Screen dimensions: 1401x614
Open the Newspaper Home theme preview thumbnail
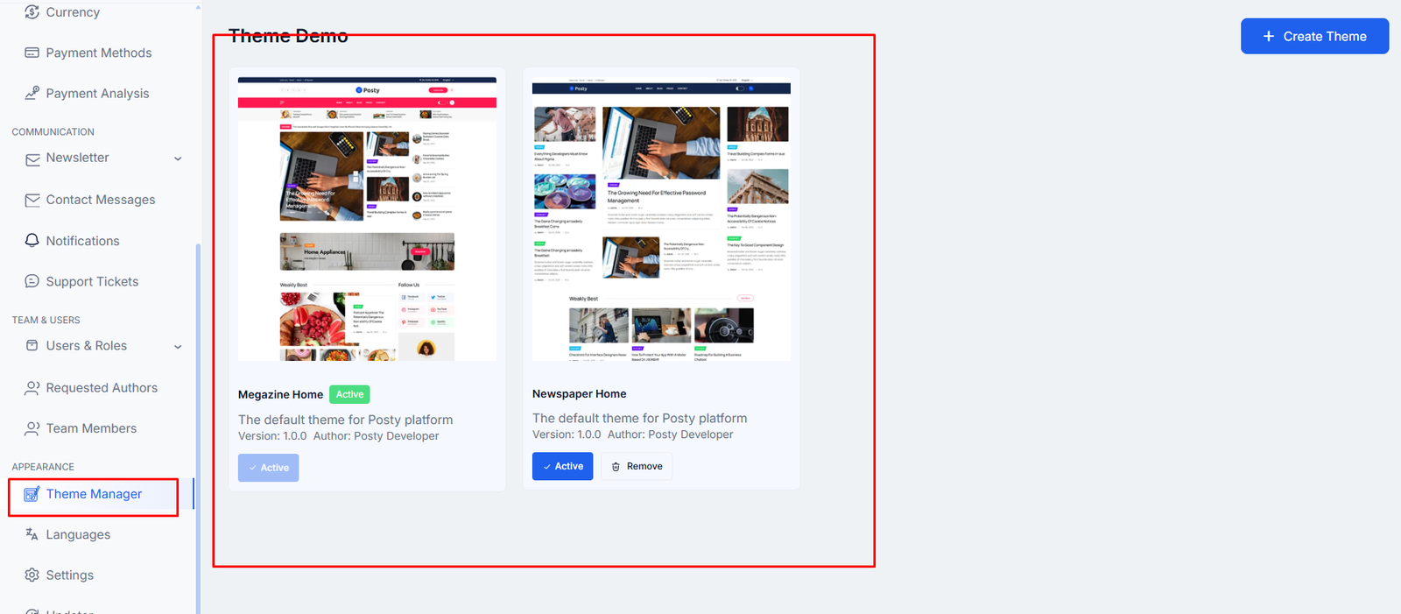pos(661,219)
